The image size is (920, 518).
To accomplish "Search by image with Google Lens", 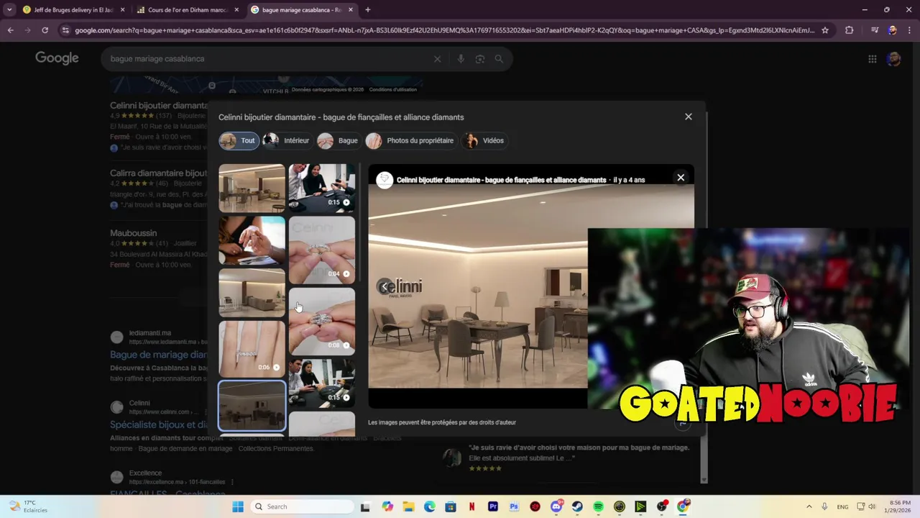I will click(x=480, y=59).
